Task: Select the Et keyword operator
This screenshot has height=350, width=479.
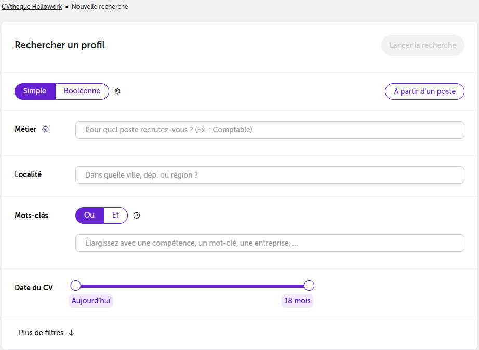Action: click(x=115, y=216)
